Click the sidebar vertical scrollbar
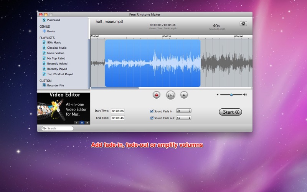Image resolution: width=307 pixels, height=192 pixels. tap(89, 64)
